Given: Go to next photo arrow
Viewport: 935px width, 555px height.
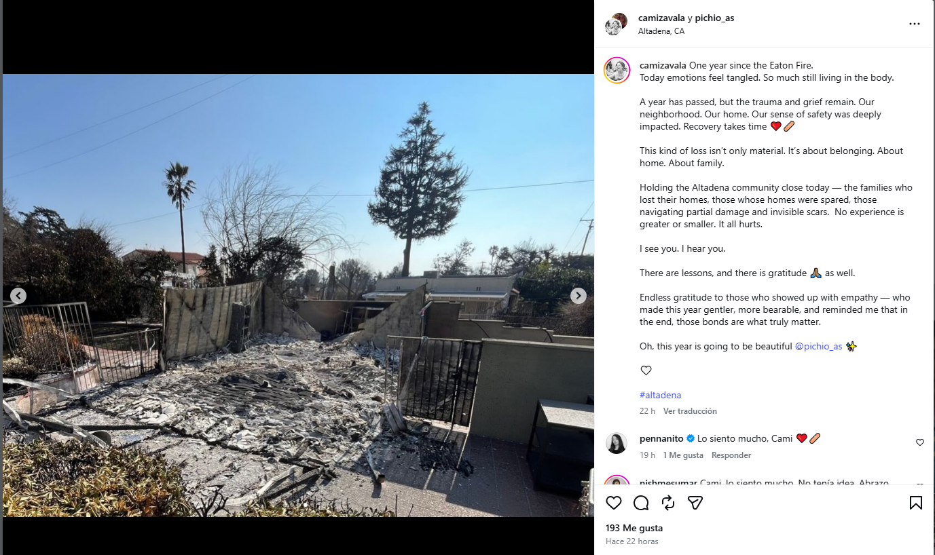Looking at the screenshot, I should tap(578, 296).
